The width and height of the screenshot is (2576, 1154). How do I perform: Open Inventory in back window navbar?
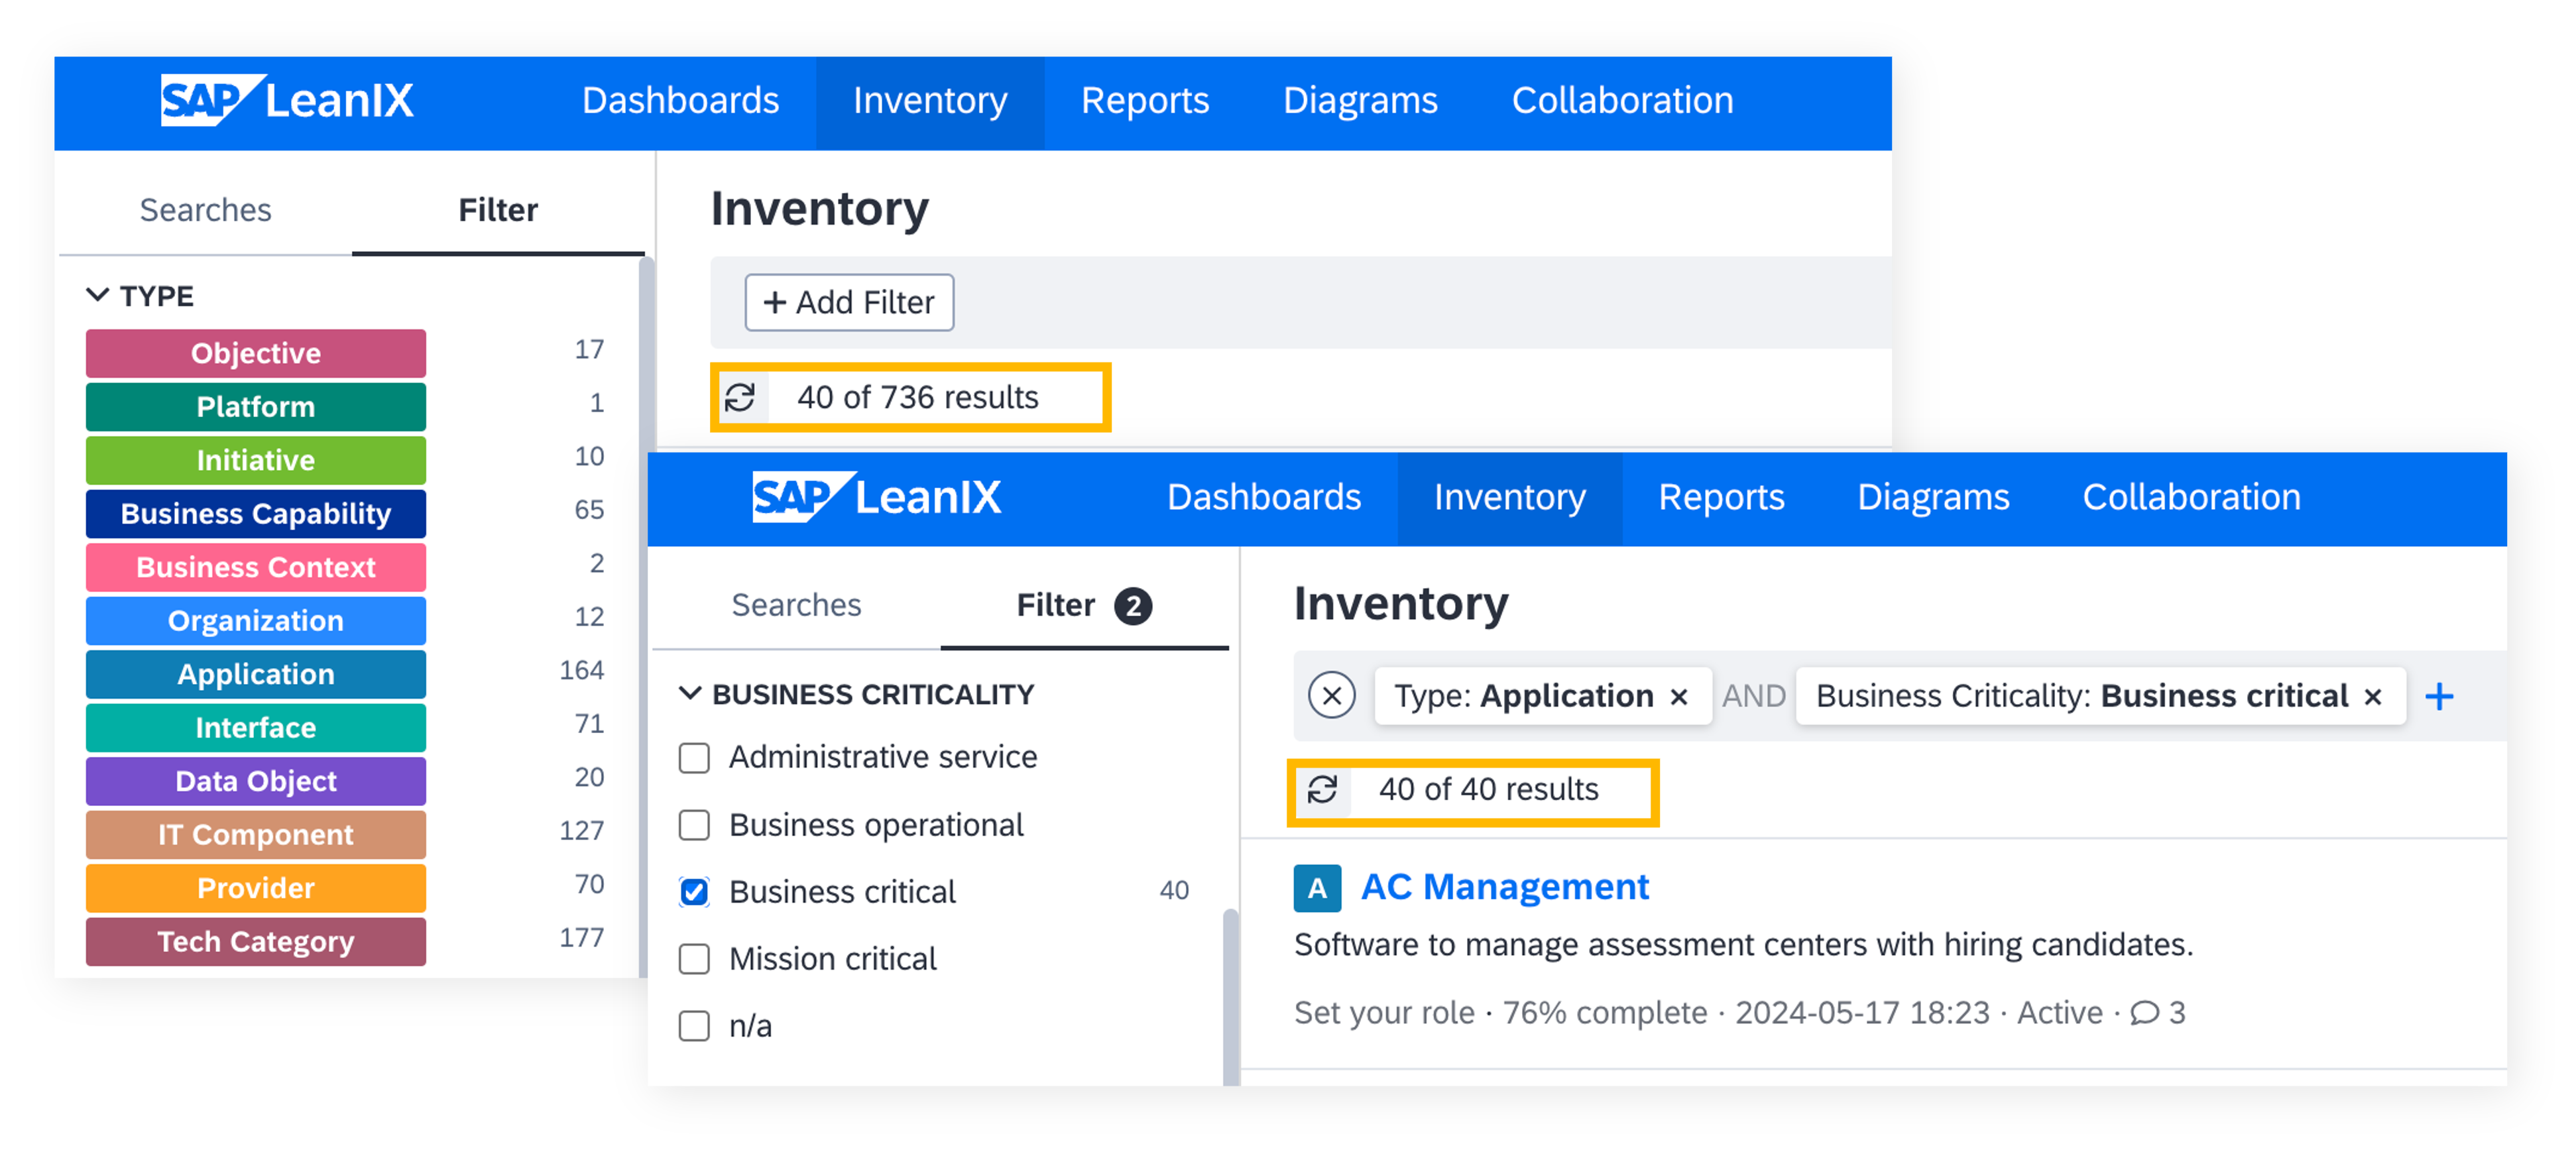click(930, 102)
